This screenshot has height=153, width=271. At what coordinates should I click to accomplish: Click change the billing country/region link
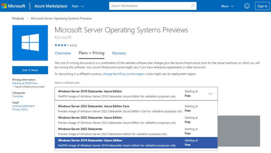[x=124, y=74]
